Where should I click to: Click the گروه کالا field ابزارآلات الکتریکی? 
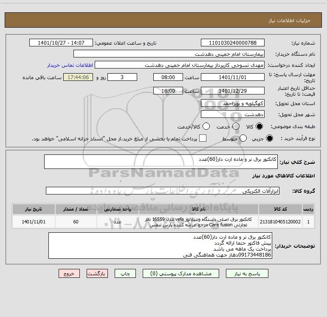coord(163,191)
